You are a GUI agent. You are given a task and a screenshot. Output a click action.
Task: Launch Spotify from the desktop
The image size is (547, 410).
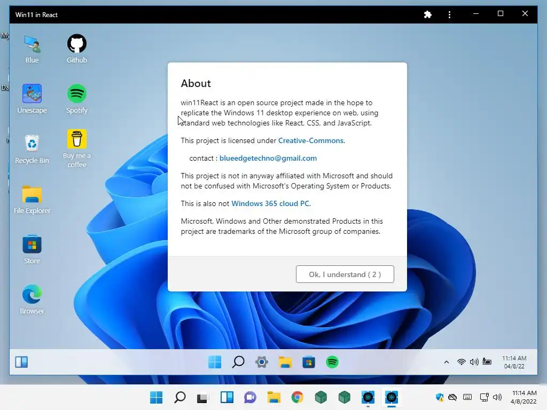click(x=77, y=99)
